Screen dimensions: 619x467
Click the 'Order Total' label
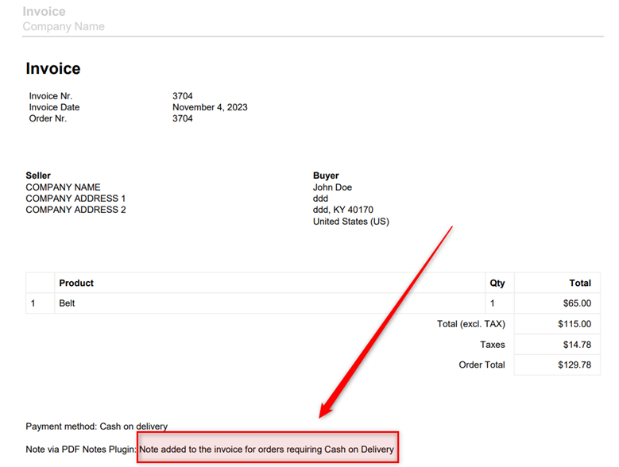(482, 365)
